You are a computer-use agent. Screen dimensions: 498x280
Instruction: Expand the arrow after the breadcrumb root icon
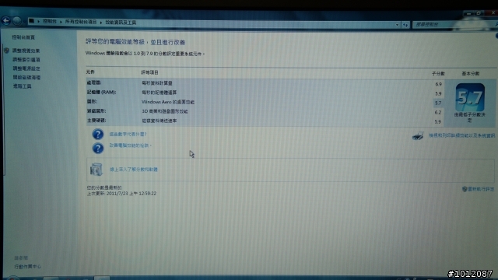(x=38, y=22)
